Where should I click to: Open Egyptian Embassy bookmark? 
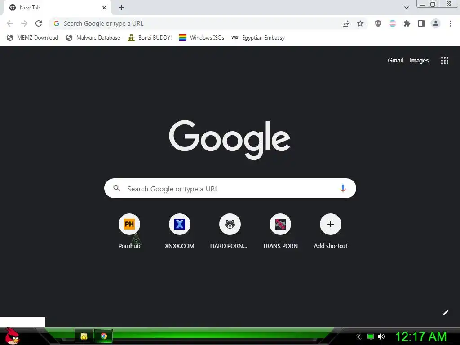pos(258,38)
